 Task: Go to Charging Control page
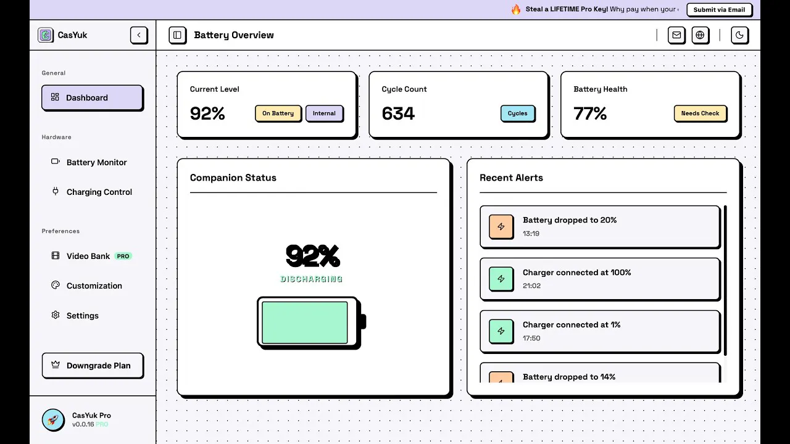tap(93, 192)
